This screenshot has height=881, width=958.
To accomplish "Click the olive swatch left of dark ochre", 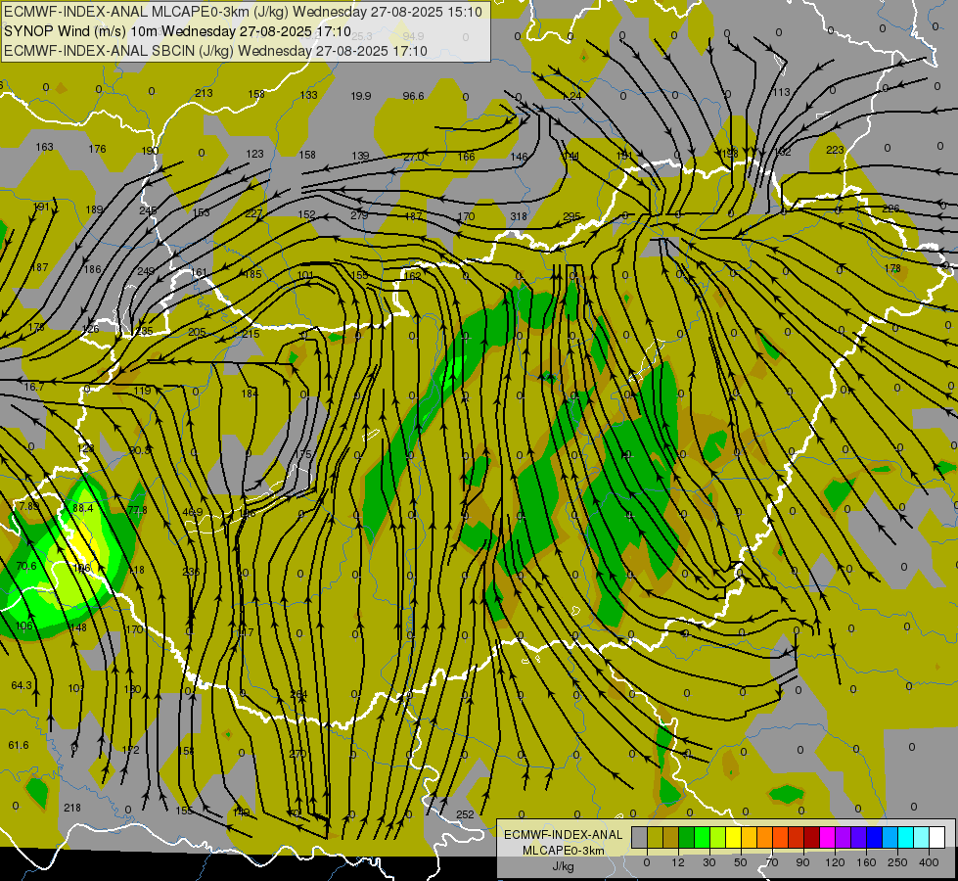I will pos(656,837).
